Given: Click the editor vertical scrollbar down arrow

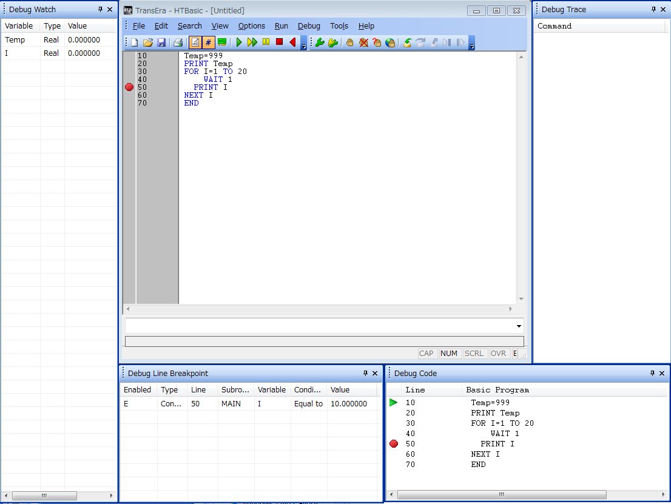Looking at the screenshot, I should (x=521, y=299).
